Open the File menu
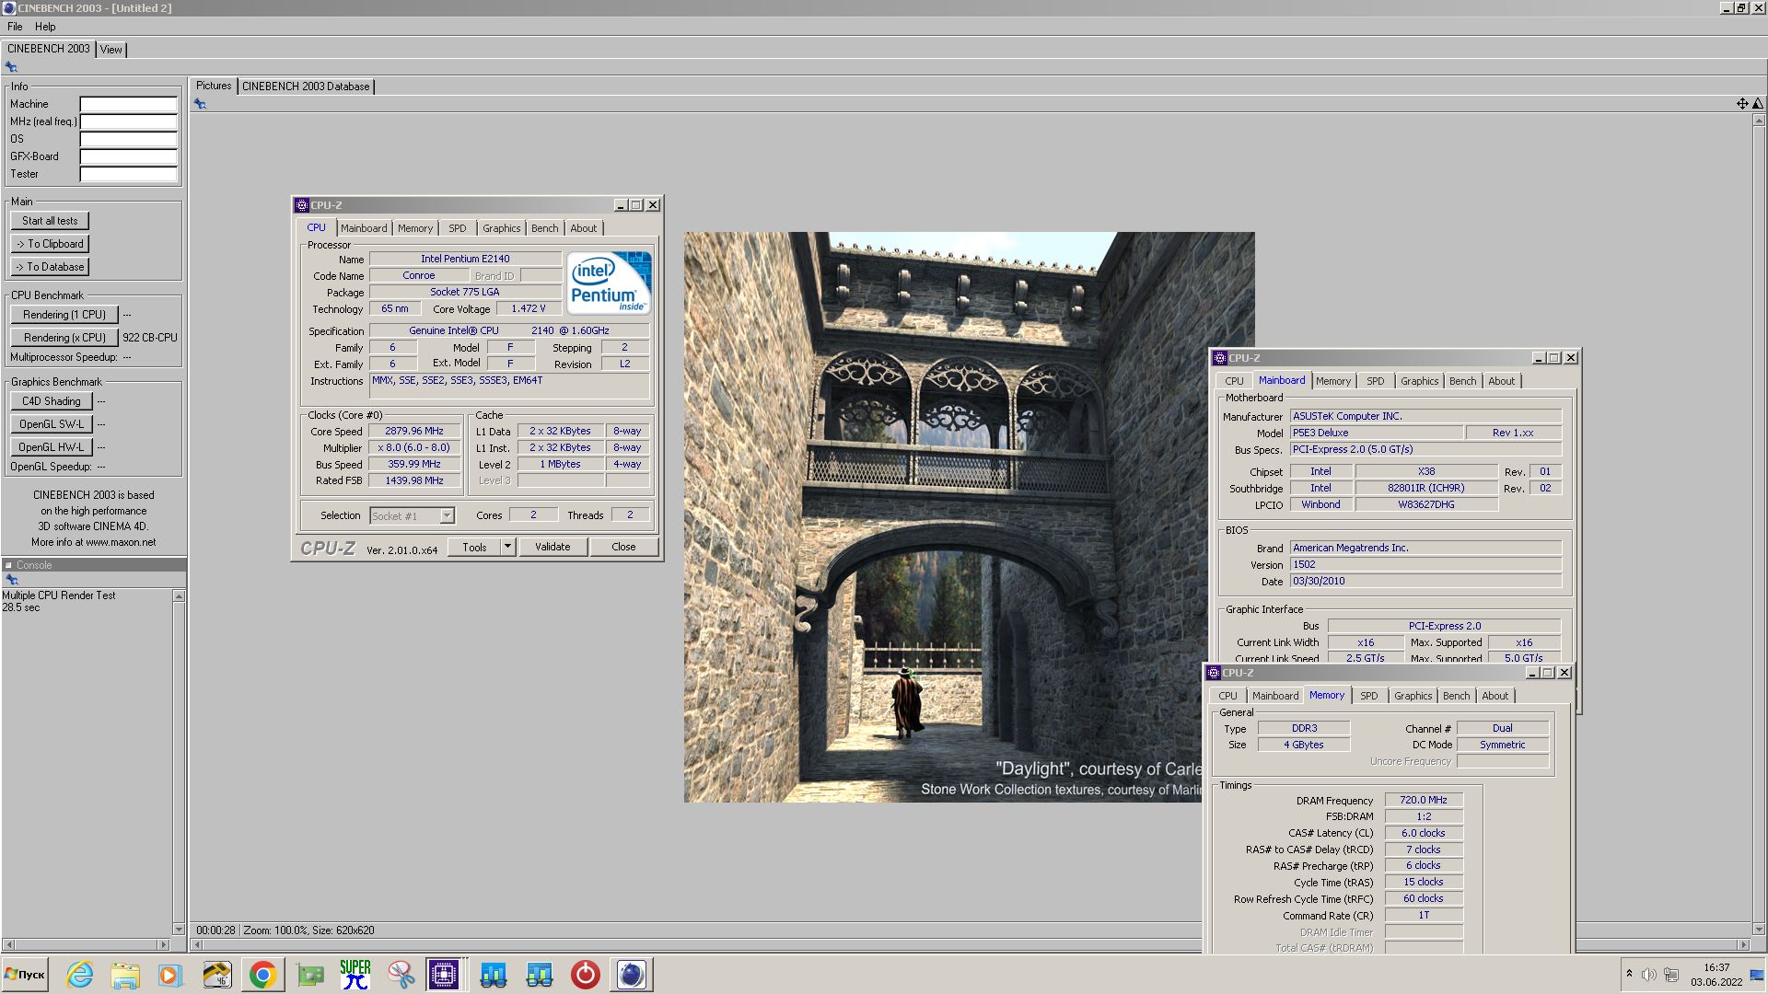The width and height of the screenshot is (1768, 994). click(x=15, y=27)
